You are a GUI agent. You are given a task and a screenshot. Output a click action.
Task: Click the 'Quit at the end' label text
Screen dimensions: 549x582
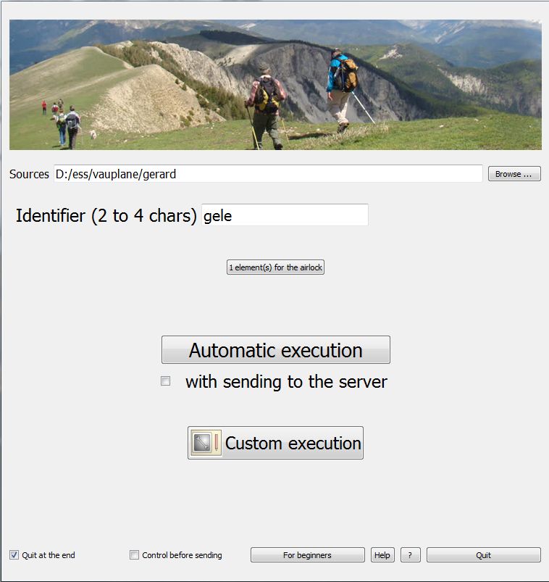49,555
